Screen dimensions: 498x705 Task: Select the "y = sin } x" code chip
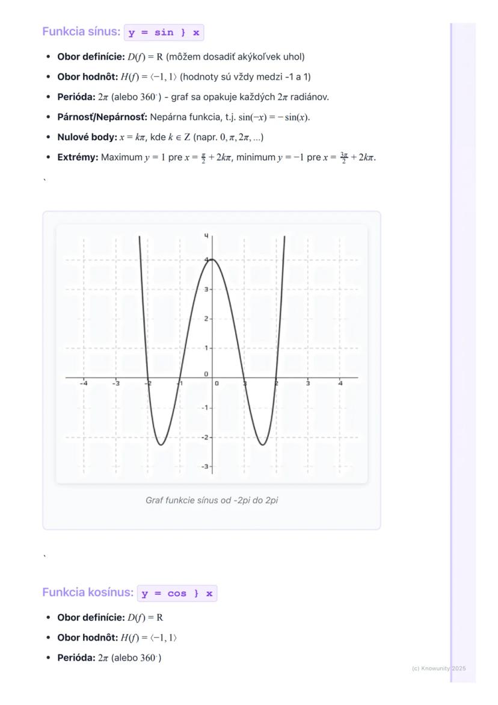point(164,33)
